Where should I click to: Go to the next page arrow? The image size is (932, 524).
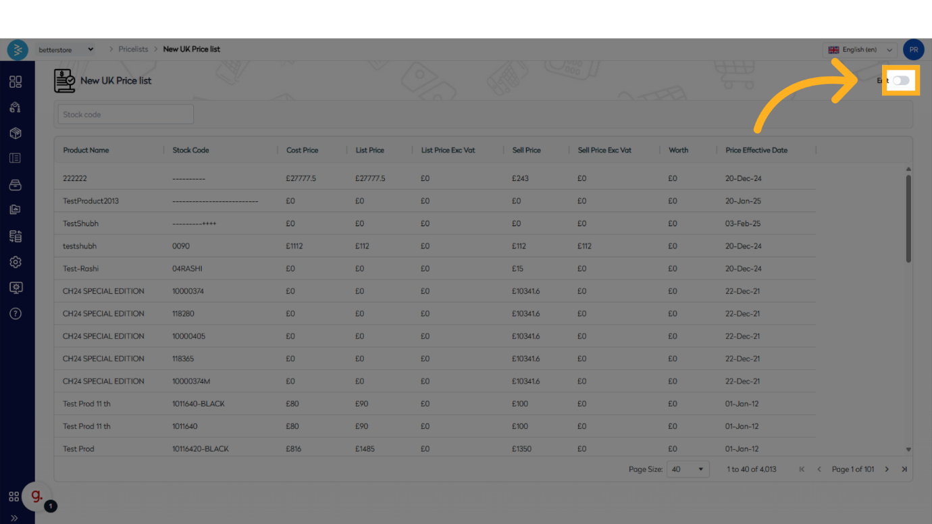[887, 469]
